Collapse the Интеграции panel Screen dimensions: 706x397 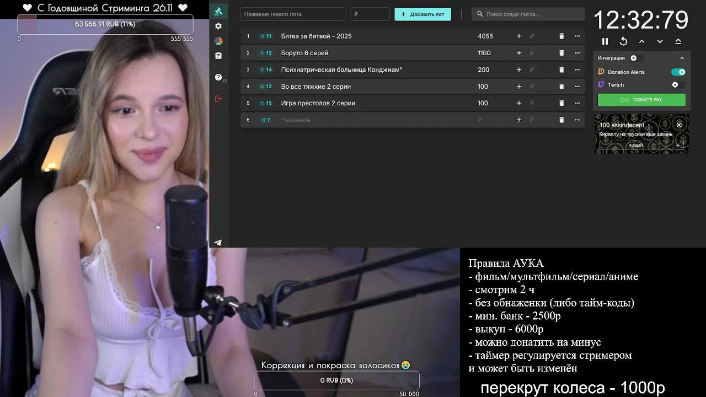(x=682, y=58)
